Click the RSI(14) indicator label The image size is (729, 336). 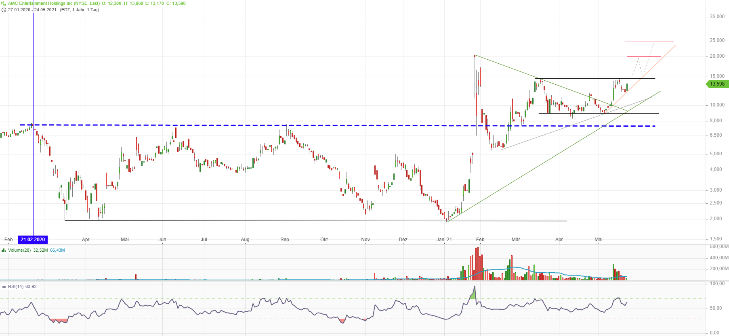[x=16, y=287]
